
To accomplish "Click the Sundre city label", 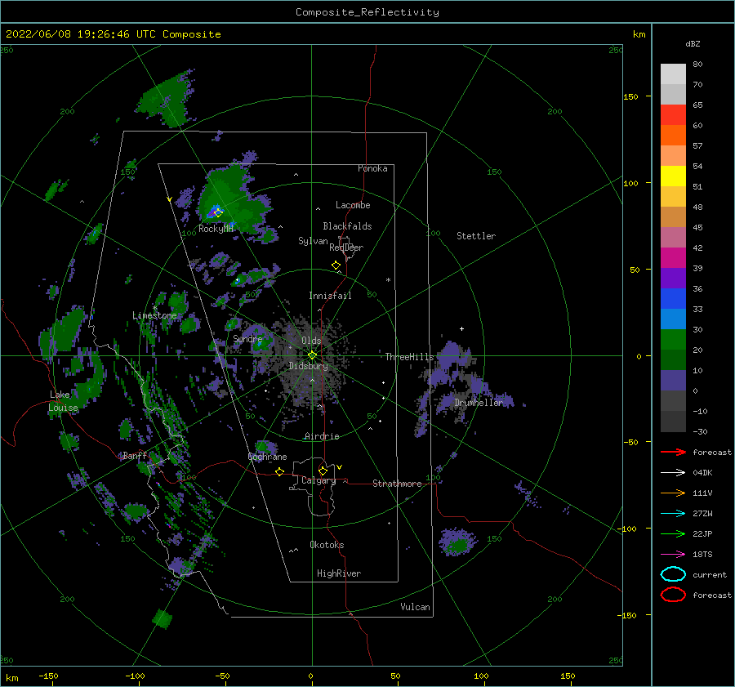I will click(247, 338).
